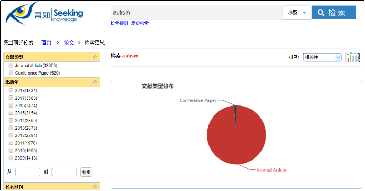
Task: Go to 论文 in breadcrumb
Action: pyautogui.click(x=69, y=43)
